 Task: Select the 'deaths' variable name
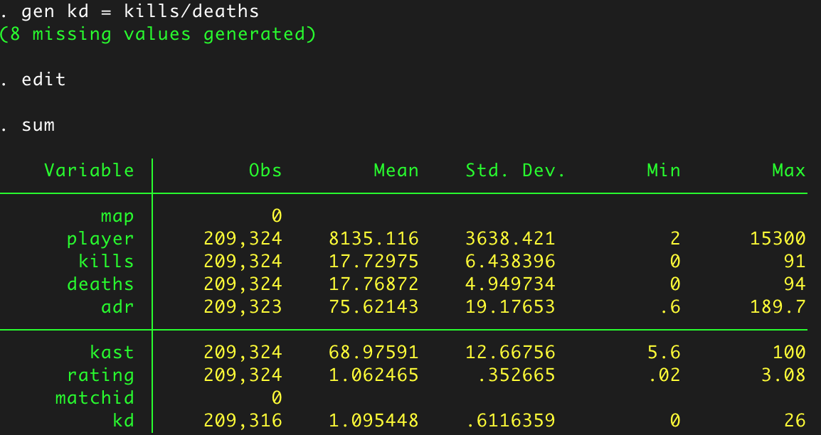(x=100, y=284)
